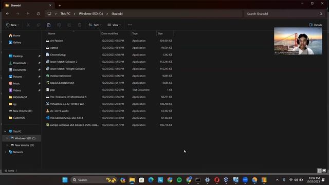Select the VSCodeUserSetup-x64-1.83.1 icon
Image resolution: width=329 pixels, height=185 pixels.
48,118
